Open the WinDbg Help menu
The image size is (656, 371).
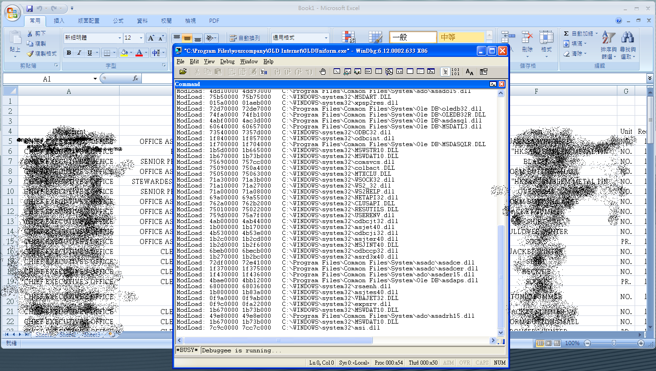click(x=268, y=61)
